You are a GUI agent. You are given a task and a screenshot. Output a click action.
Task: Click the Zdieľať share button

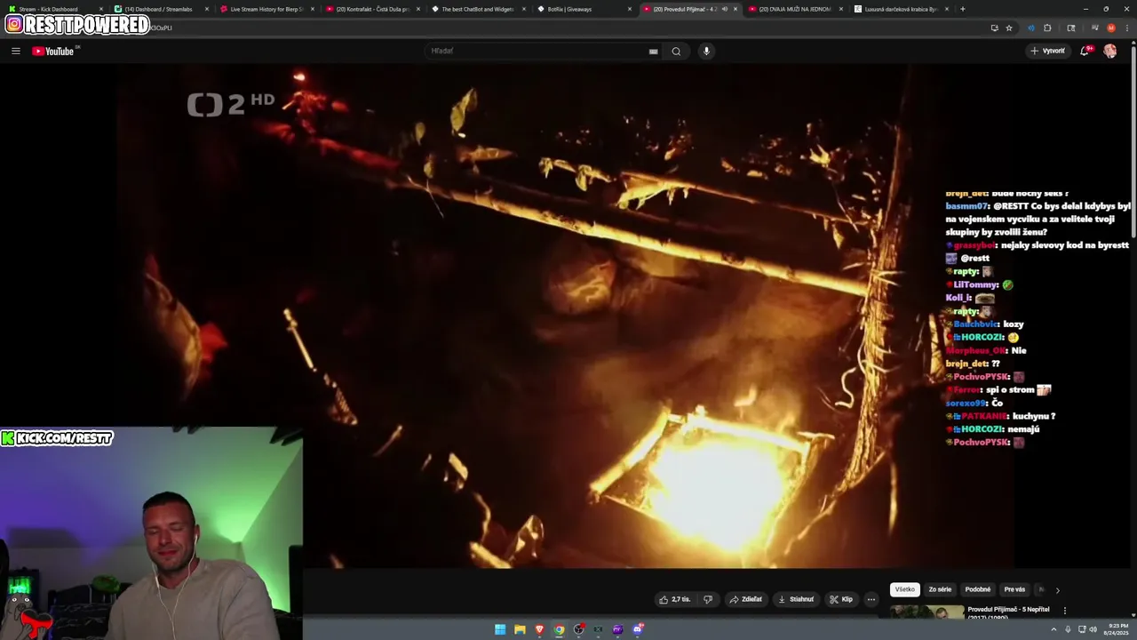(746, 599)
